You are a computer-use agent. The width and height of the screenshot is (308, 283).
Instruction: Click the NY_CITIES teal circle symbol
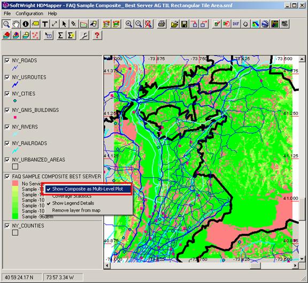pyautogui.click(x=15, y=101)
